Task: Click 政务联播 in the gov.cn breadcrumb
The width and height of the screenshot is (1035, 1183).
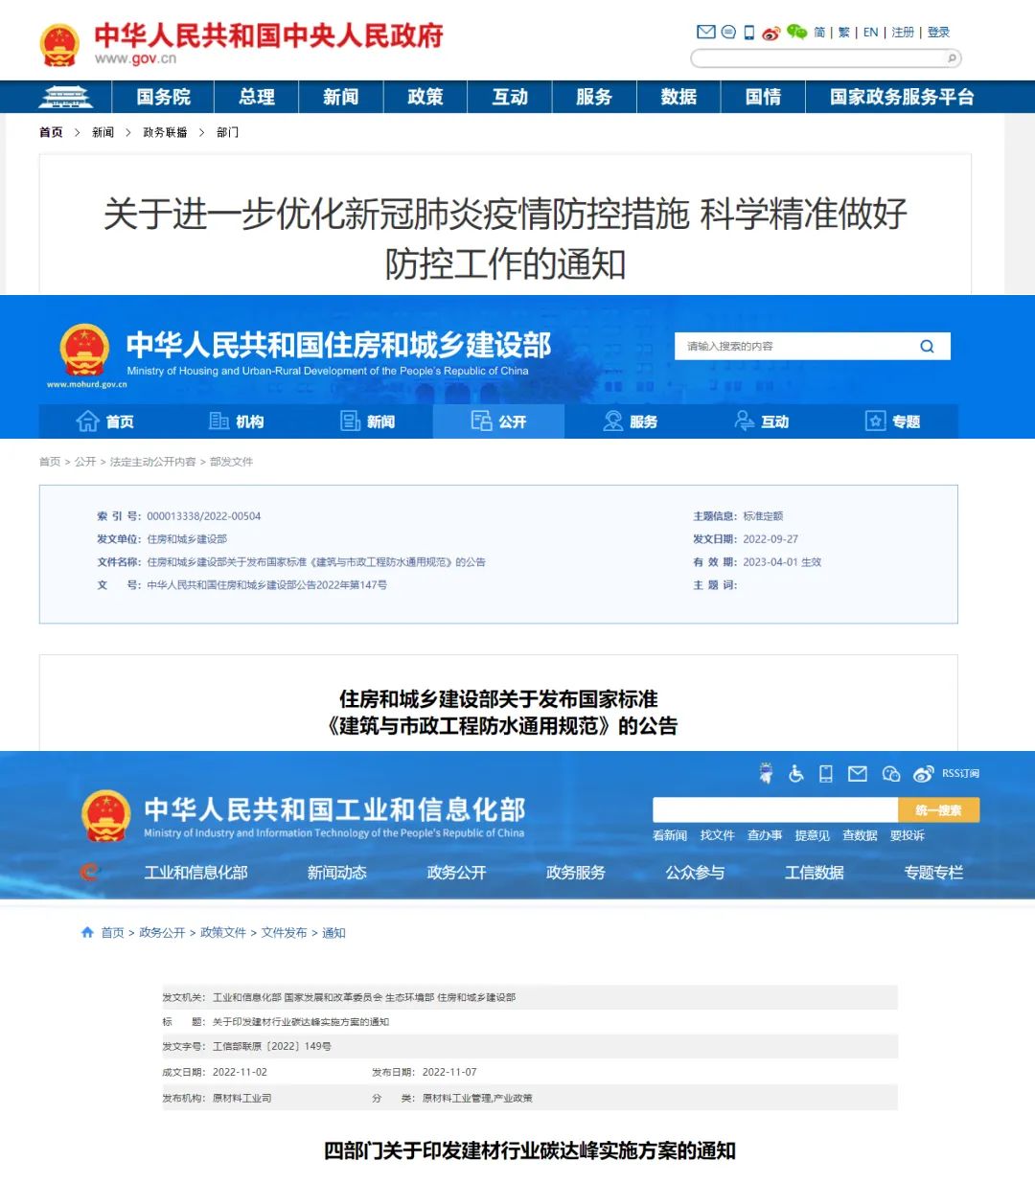Action: coord(165,132)
